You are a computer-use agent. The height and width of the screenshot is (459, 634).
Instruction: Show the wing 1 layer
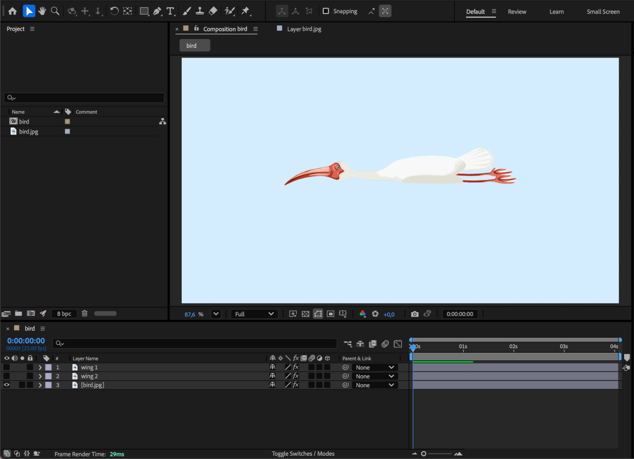point(6,367)
